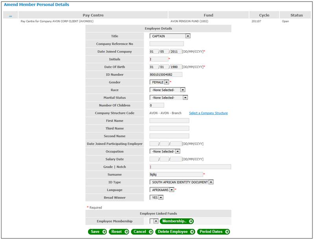Toggle the Bread Winner dropdown
This screenshot has height=240, width=314.
click(x=156, y=198)
